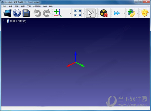Open the 编辑 menu
The image size is (151, 111).
(x=11, y=7)
